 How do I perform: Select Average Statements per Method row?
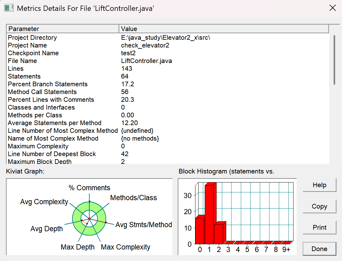[167, 123]
